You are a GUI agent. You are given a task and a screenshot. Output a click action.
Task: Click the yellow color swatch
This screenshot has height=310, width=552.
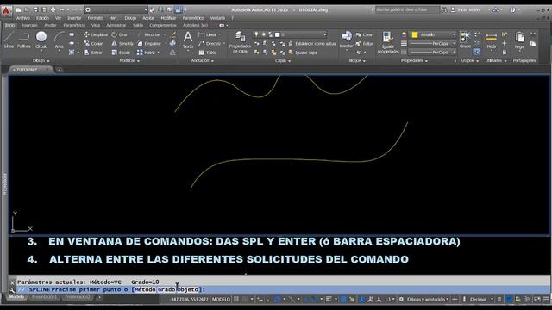coord(415,34)
